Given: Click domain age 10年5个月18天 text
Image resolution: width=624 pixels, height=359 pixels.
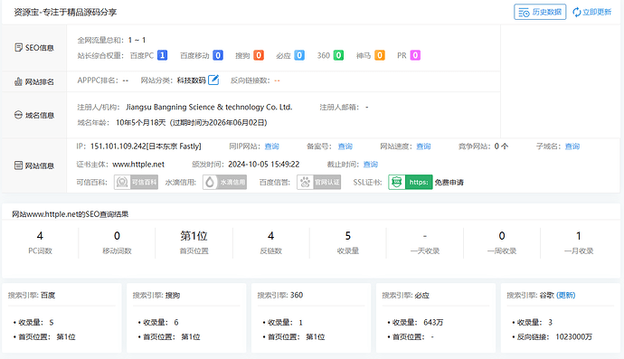Looking at the screenshot, I should 141,123.
